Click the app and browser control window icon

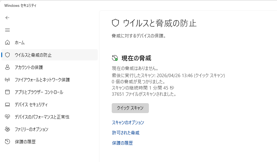7,92
